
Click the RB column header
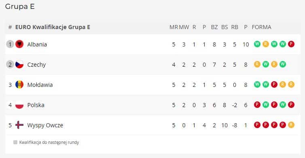point(235,27)
